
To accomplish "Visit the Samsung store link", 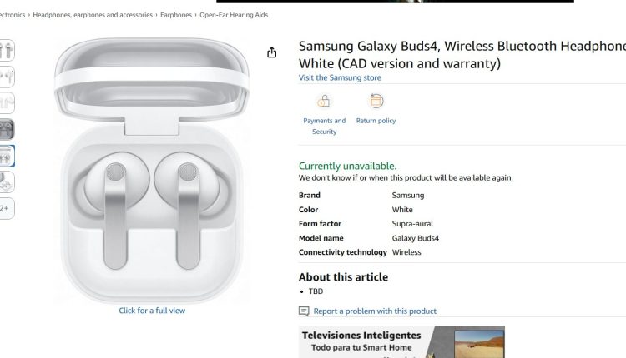I will 340,77.
